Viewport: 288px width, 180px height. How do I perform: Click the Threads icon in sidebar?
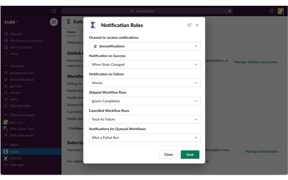[x=6, y=34]
